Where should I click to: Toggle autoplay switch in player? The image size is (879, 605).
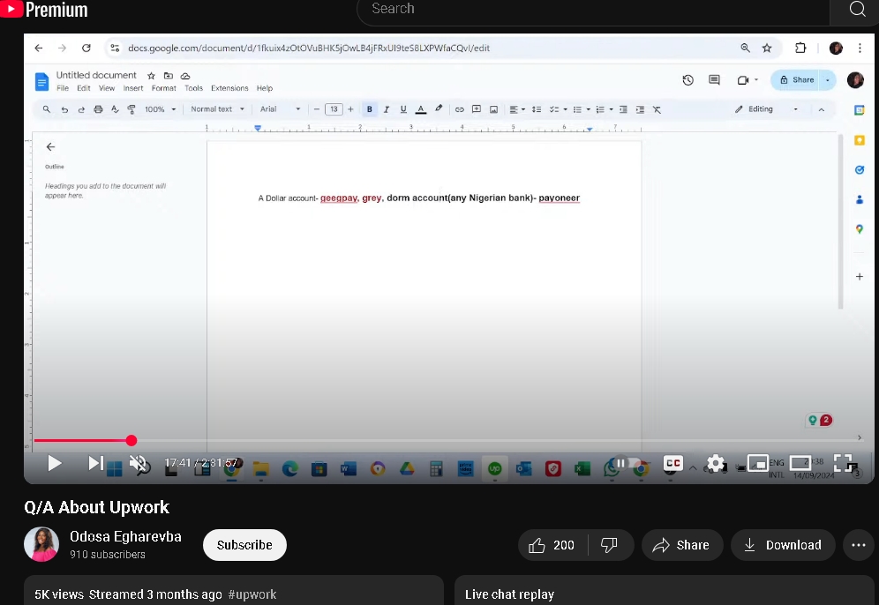(627, 463)
